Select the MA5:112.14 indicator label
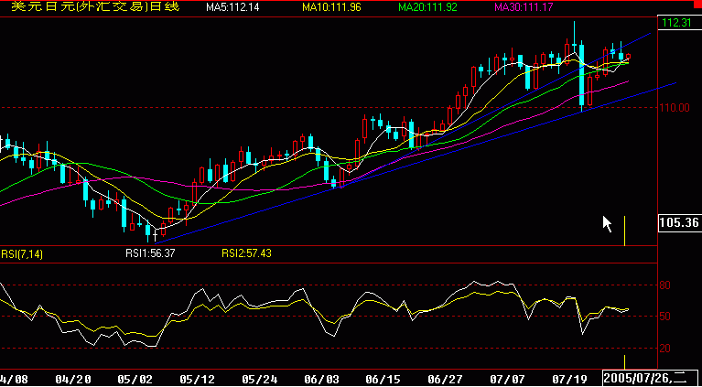702x387 pixels. tap(232, 7)
